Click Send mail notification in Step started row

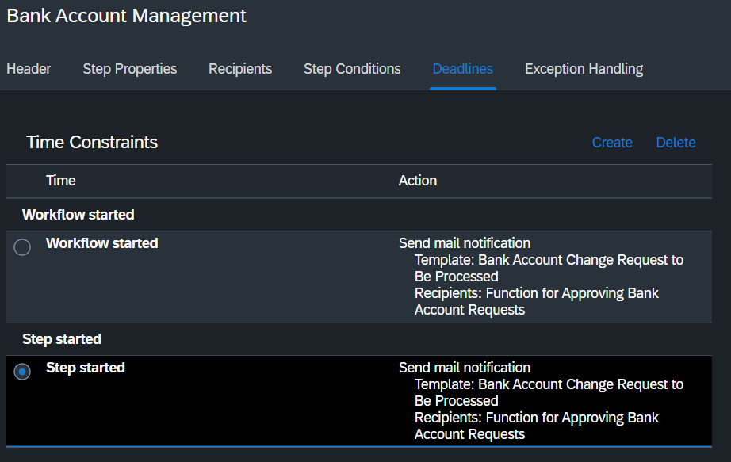click(465, 368)
